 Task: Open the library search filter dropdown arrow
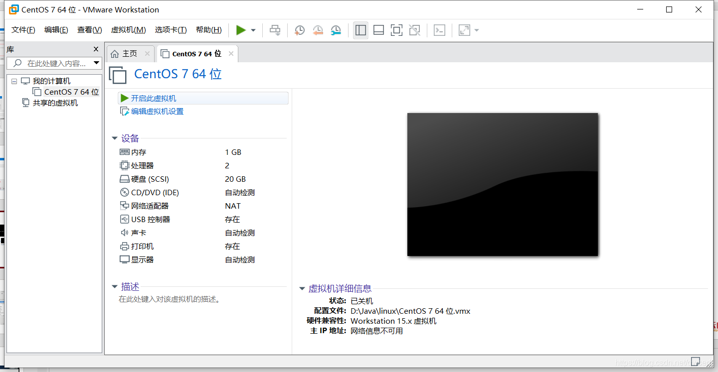tap(97, 63)
